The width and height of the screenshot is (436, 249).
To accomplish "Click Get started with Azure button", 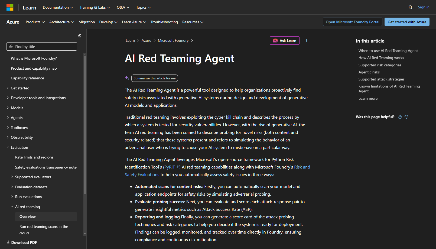I will [407, 22].
